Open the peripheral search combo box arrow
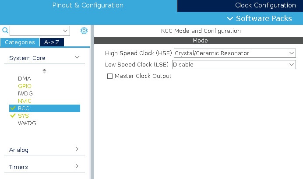This screenshot has width=303, height=179. [65, 31]
